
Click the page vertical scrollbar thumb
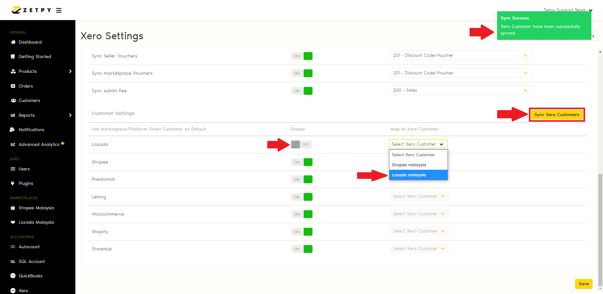600,230
